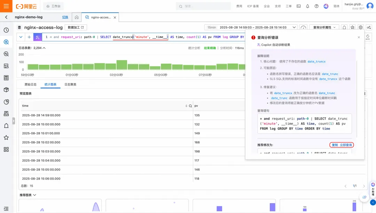Open the dashboard pie chart sidebar icon

(6, 102)
